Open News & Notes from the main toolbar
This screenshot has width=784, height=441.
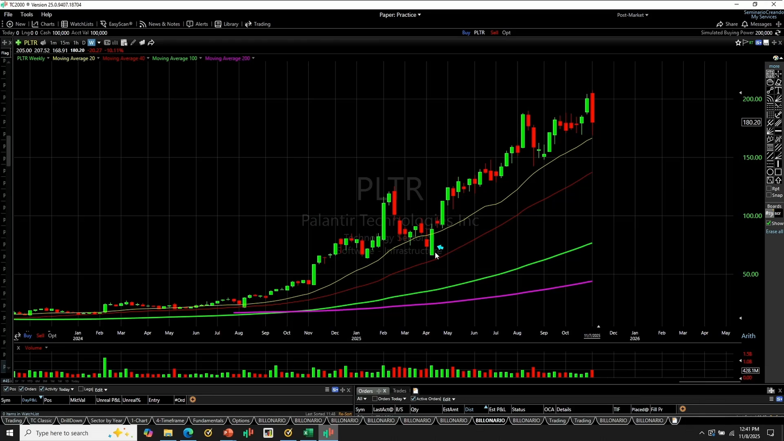pyautogui.click(x=160, y=24)
